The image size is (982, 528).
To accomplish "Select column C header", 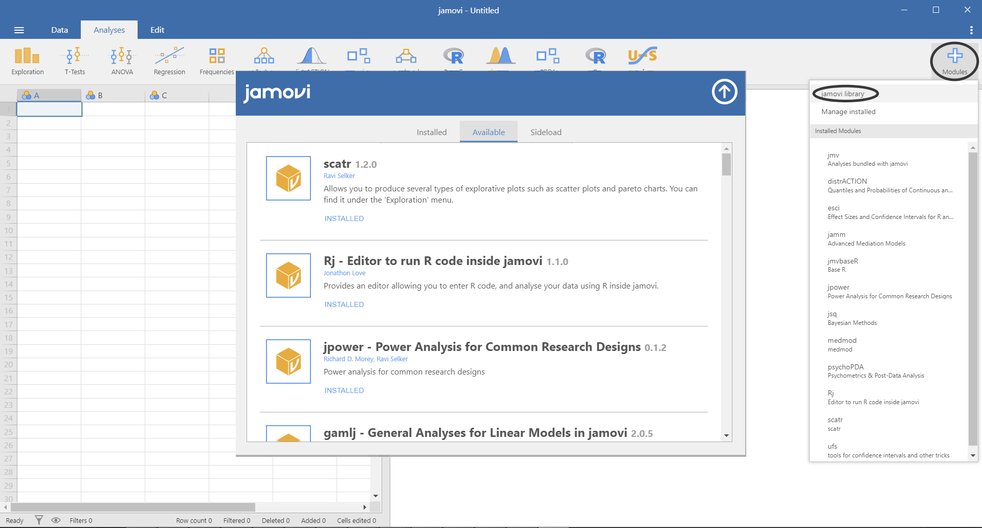I will click(177, 95).
